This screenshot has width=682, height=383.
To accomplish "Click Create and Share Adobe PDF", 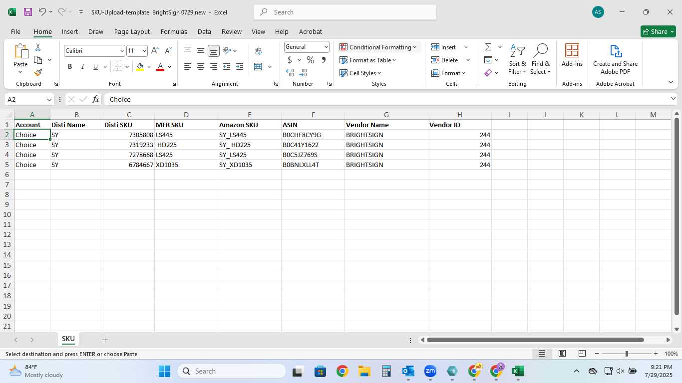I will click(x=615, y=59).
